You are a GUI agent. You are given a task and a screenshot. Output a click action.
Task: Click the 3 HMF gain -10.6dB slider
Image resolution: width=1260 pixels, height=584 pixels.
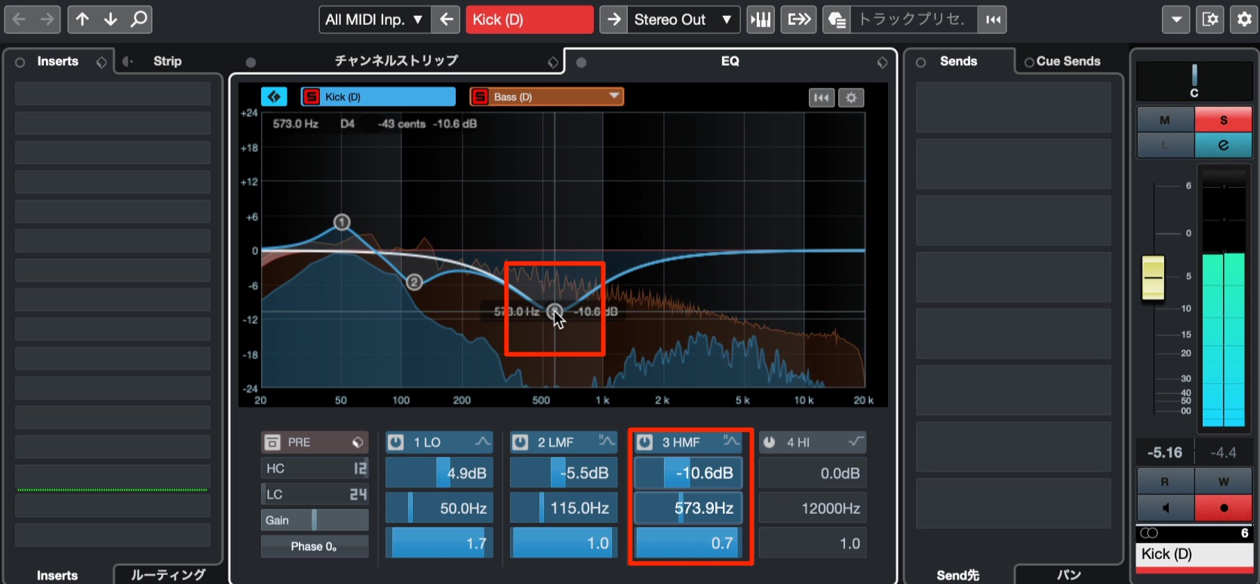688,473
